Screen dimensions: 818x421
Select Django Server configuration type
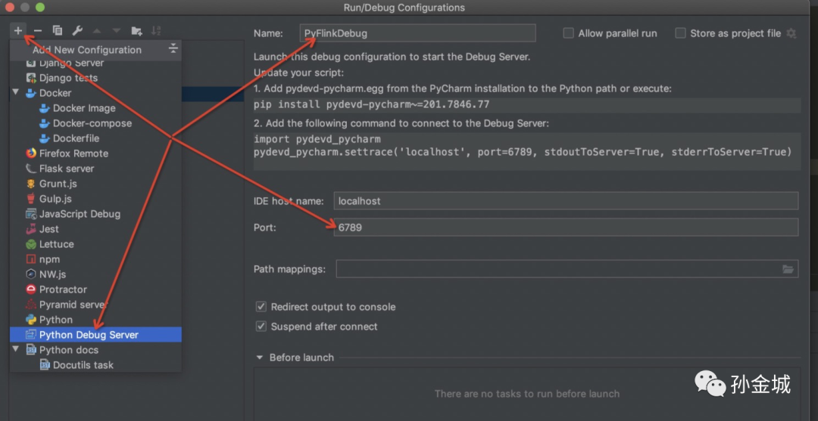95,63
